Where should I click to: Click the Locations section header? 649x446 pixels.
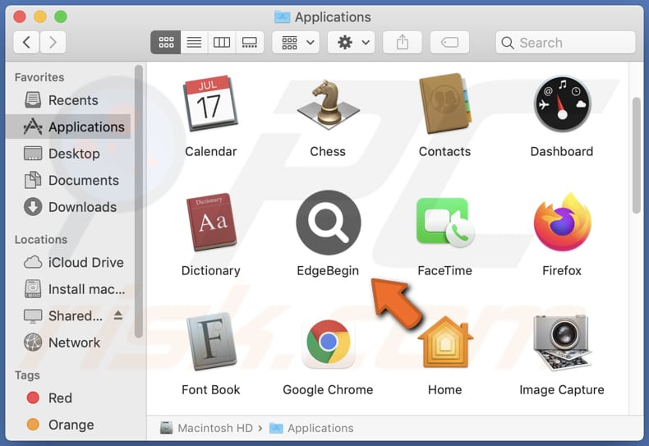tap(41, 240)
